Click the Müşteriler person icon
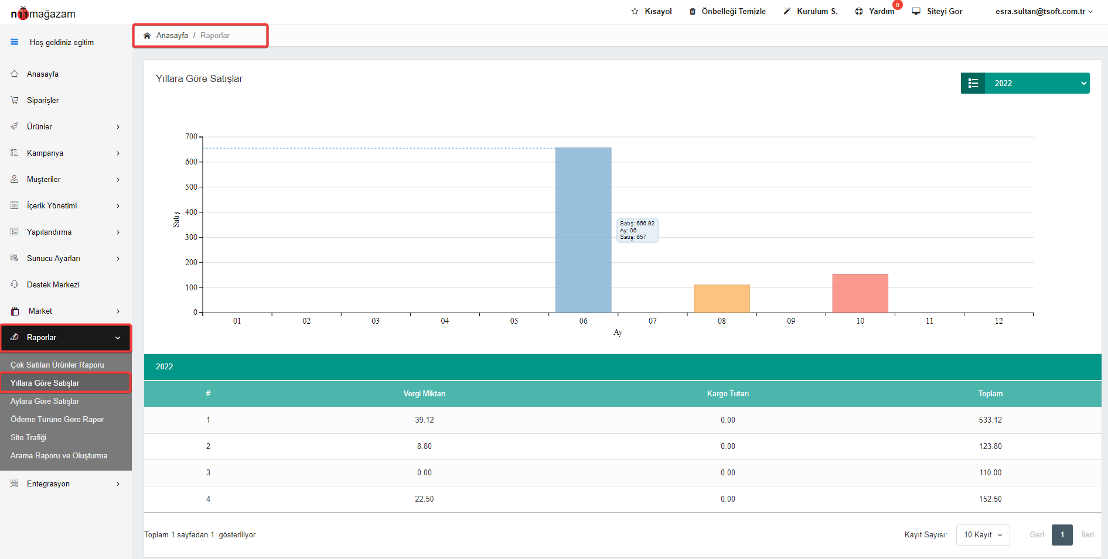This screenshot has height=559, width=1108. 15,179
